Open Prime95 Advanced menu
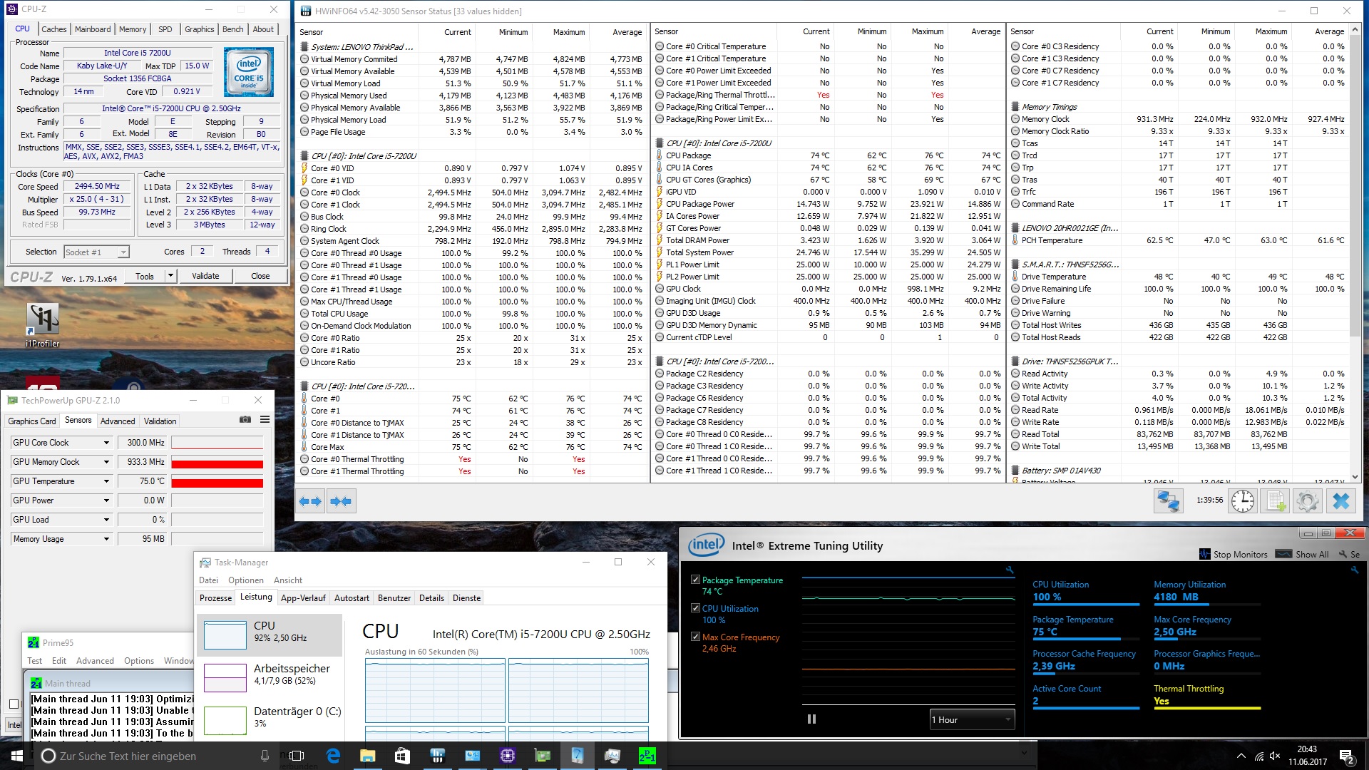This screenshot has width=1369, height=770. (x=95, y=661)
